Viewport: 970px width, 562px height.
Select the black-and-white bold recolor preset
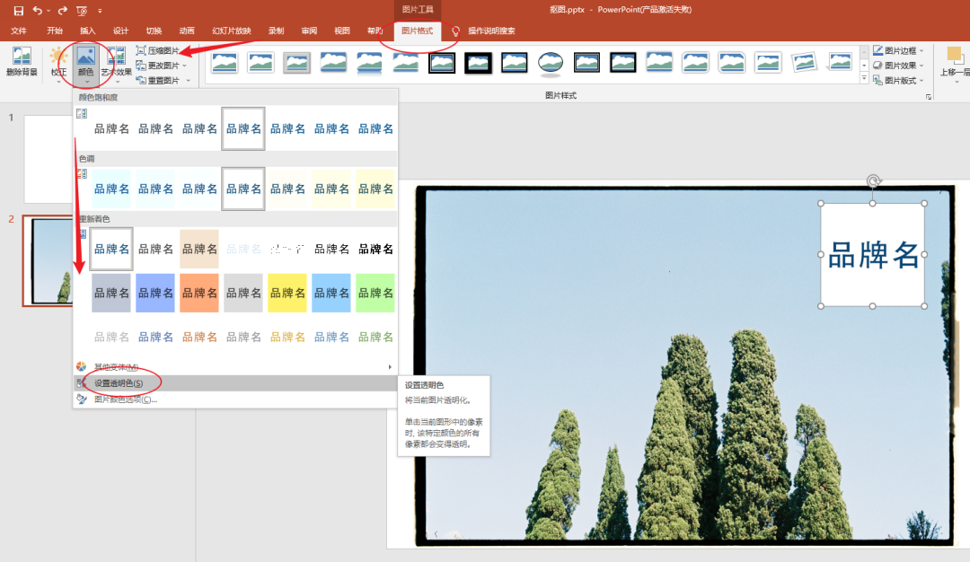375,249
